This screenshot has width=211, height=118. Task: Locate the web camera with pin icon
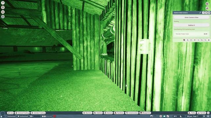pos(206,12)
